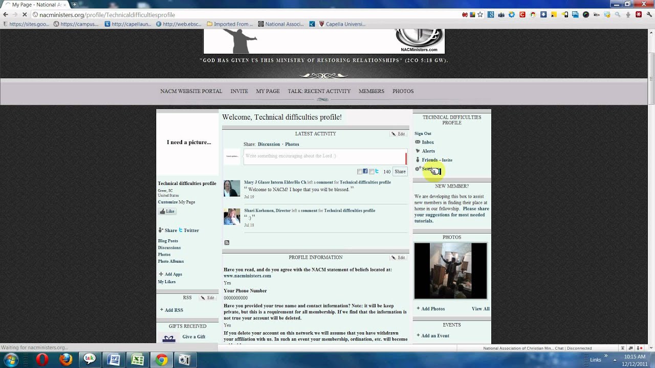Click the browser address bar
This screenshot has height=368, width=655.
[246, 15]
